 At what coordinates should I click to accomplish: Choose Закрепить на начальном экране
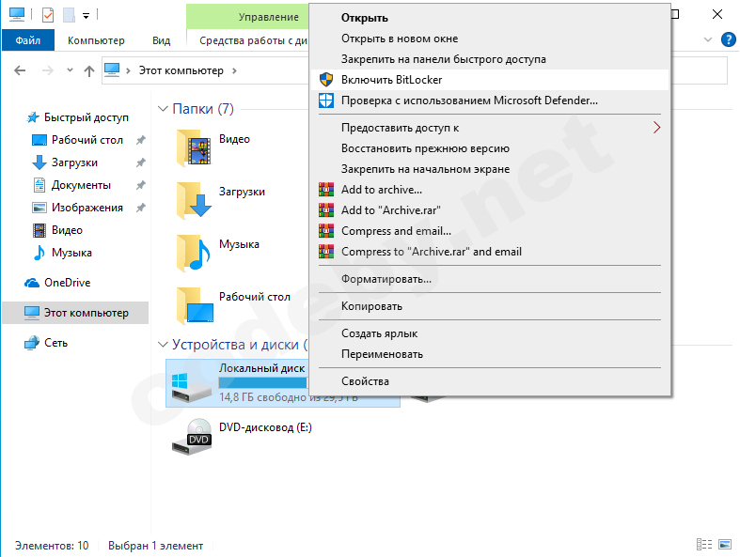coord(490,169)
